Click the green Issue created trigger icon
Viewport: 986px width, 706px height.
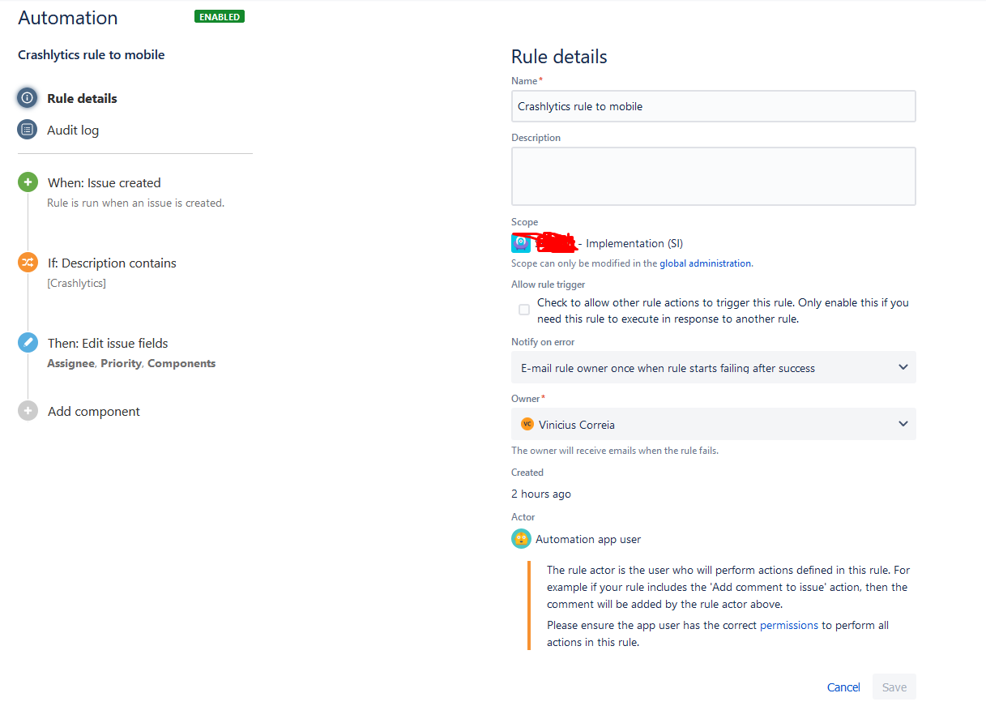(x=28, y=182)
